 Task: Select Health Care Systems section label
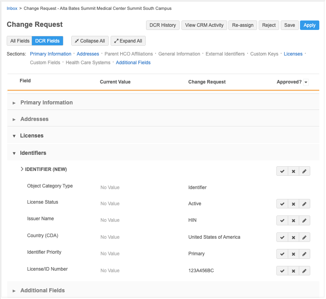coord(88,63)
